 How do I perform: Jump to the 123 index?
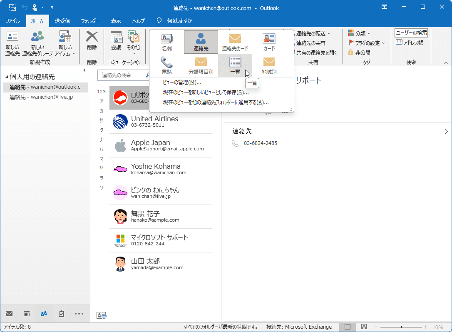pyautogui.click(x=101, y=92)
